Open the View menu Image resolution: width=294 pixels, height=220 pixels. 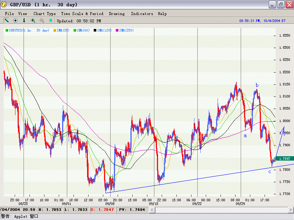tap(23, 14)
